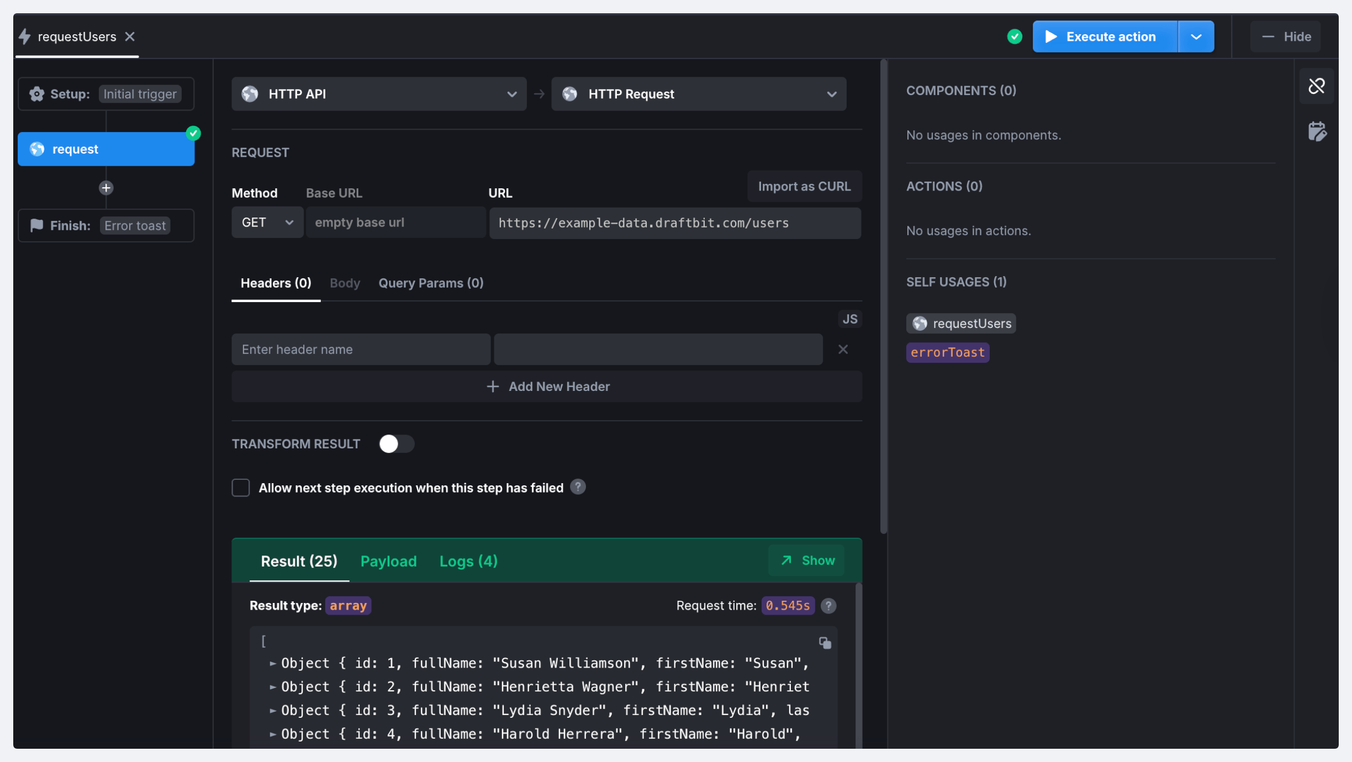
Task: Expand Execute action dropdown arrow
Action: tap(1196, 36)
